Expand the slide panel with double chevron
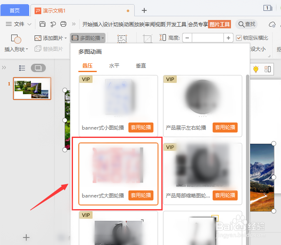Viewport: 281px width, 245px height. (4, 67)
